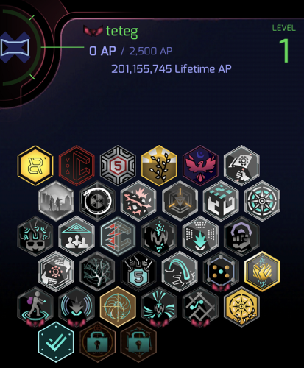Click the agent avatar circle emblem
This screenshot has height=368, width=304.
coord(15,47)
